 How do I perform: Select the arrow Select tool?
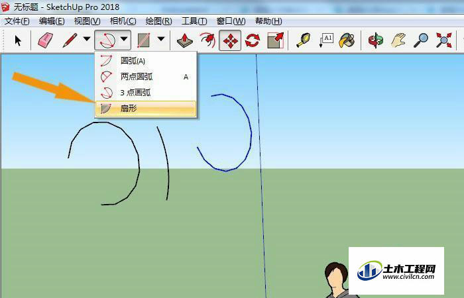tap(18, 40)
